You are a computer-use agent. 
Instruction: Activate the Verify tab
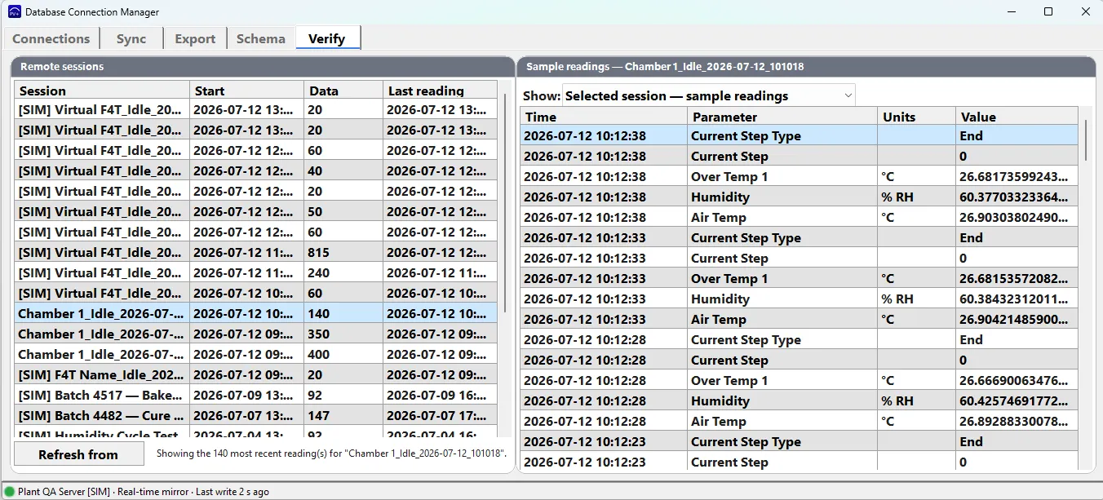327,38
